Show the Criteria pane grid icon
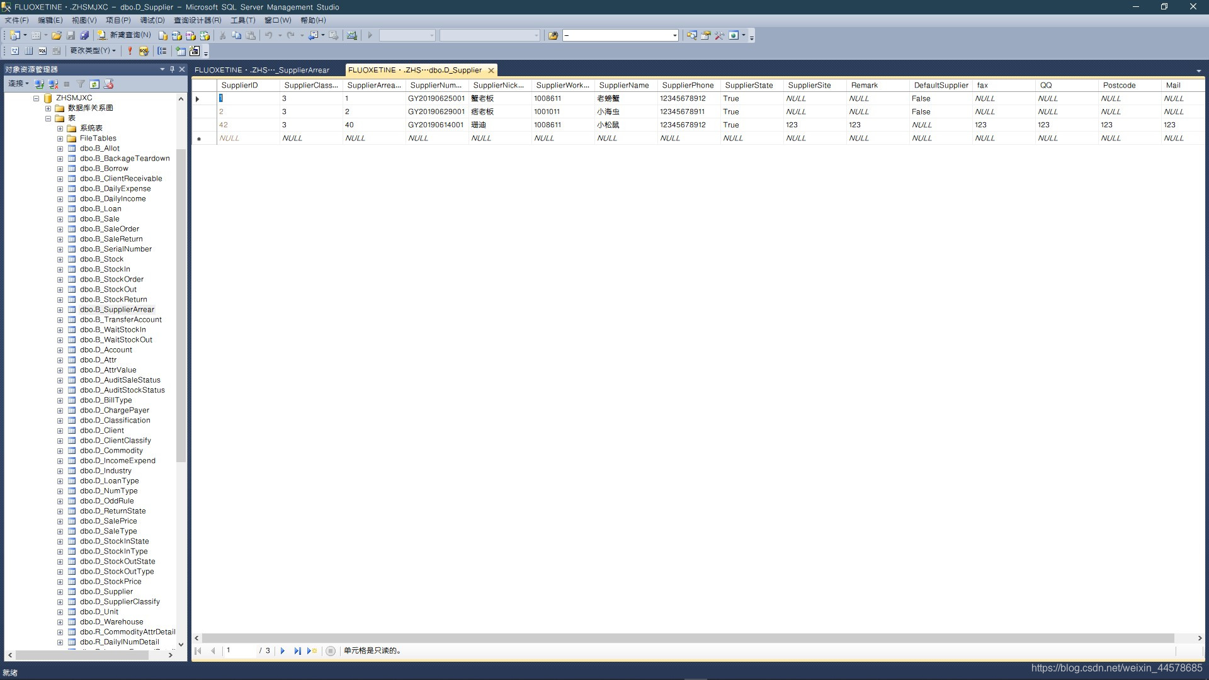Image resolution: width=1209 pixels, height=680 pixels. (29, 50)
